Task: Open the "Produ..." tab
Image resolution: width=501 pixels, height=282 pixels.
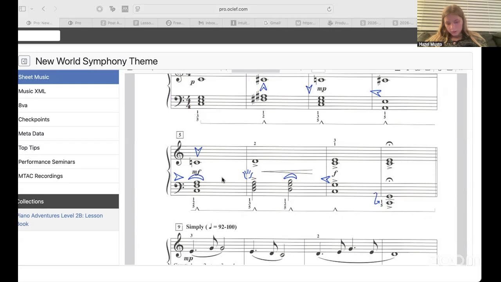Action: [x=338, y=23]
